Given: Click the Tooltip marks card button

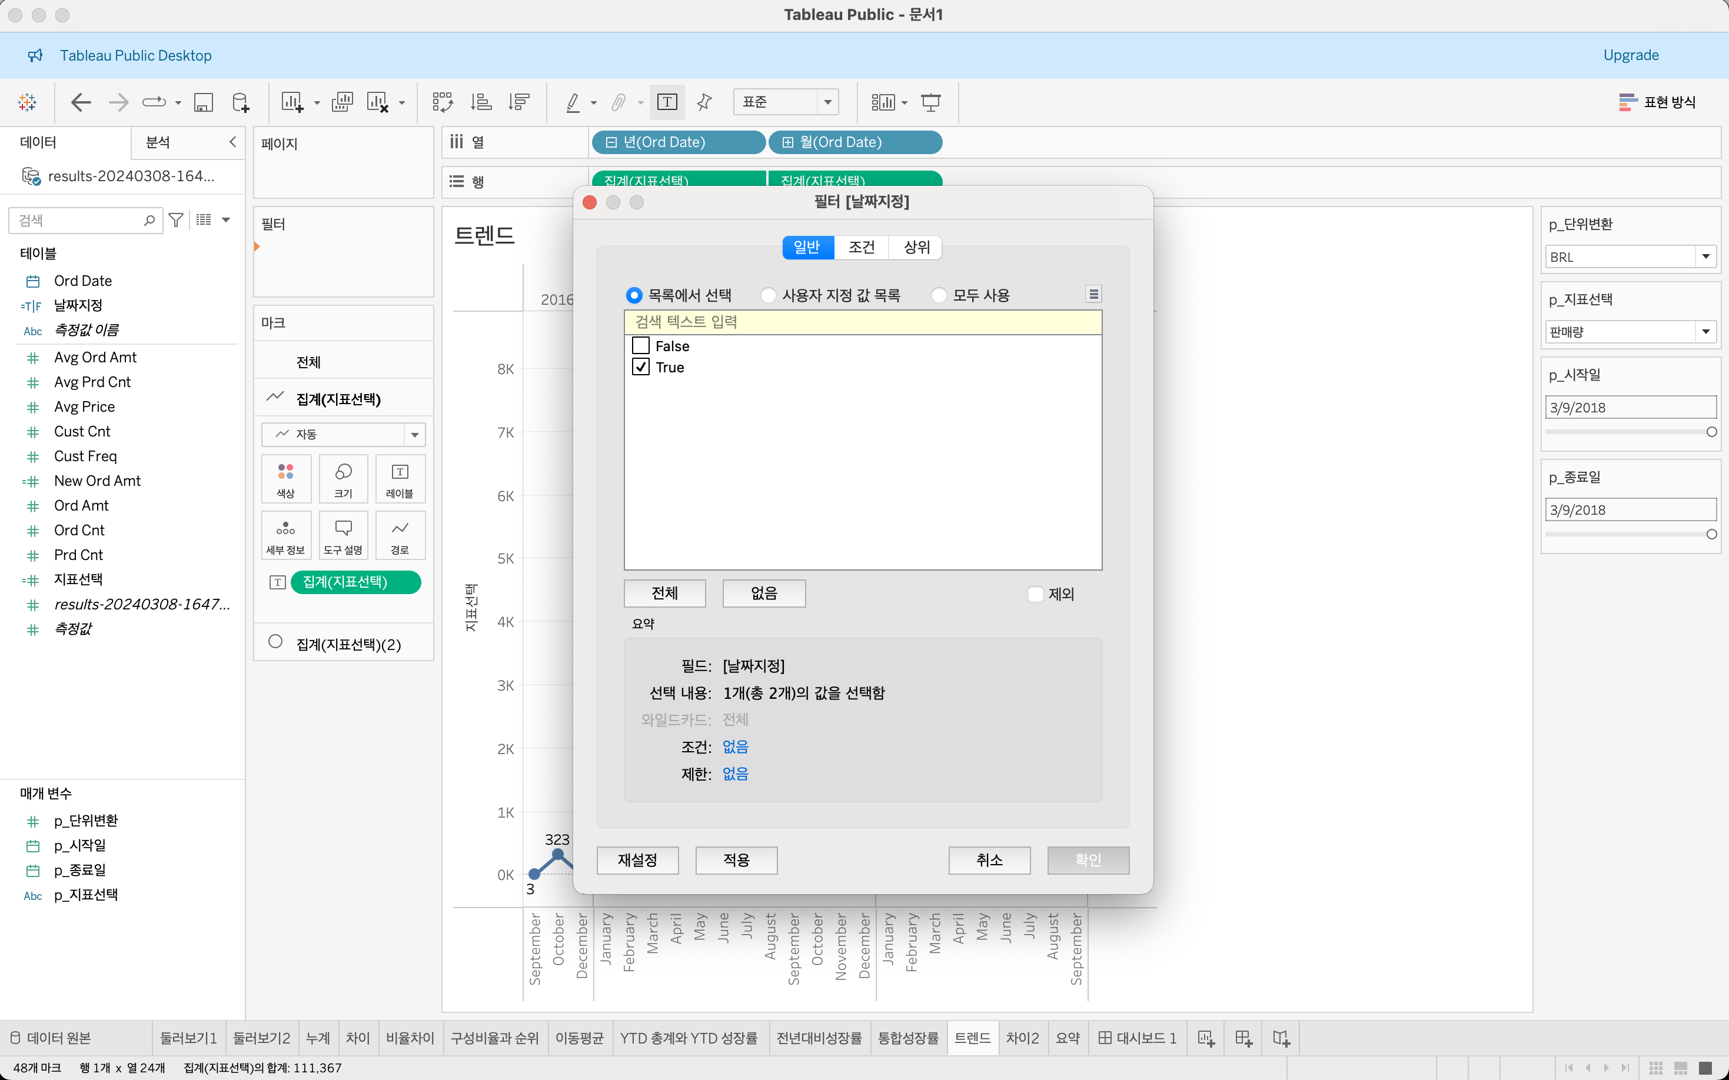Looking at the screenshot, I should pyautogui.click(x=343, y=535).
